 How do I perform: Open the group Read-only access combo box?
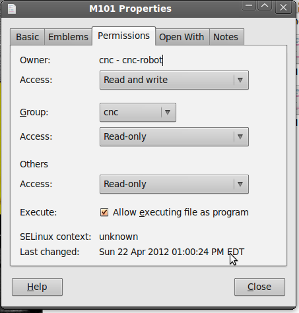pyautogui.click(x=174, y=136)
